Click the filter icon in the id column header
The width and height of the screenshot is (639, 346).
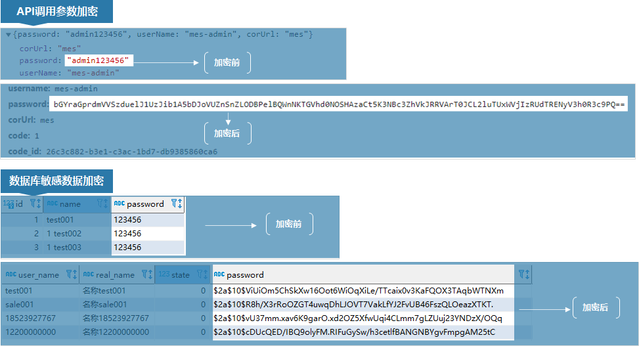(35, 204)
